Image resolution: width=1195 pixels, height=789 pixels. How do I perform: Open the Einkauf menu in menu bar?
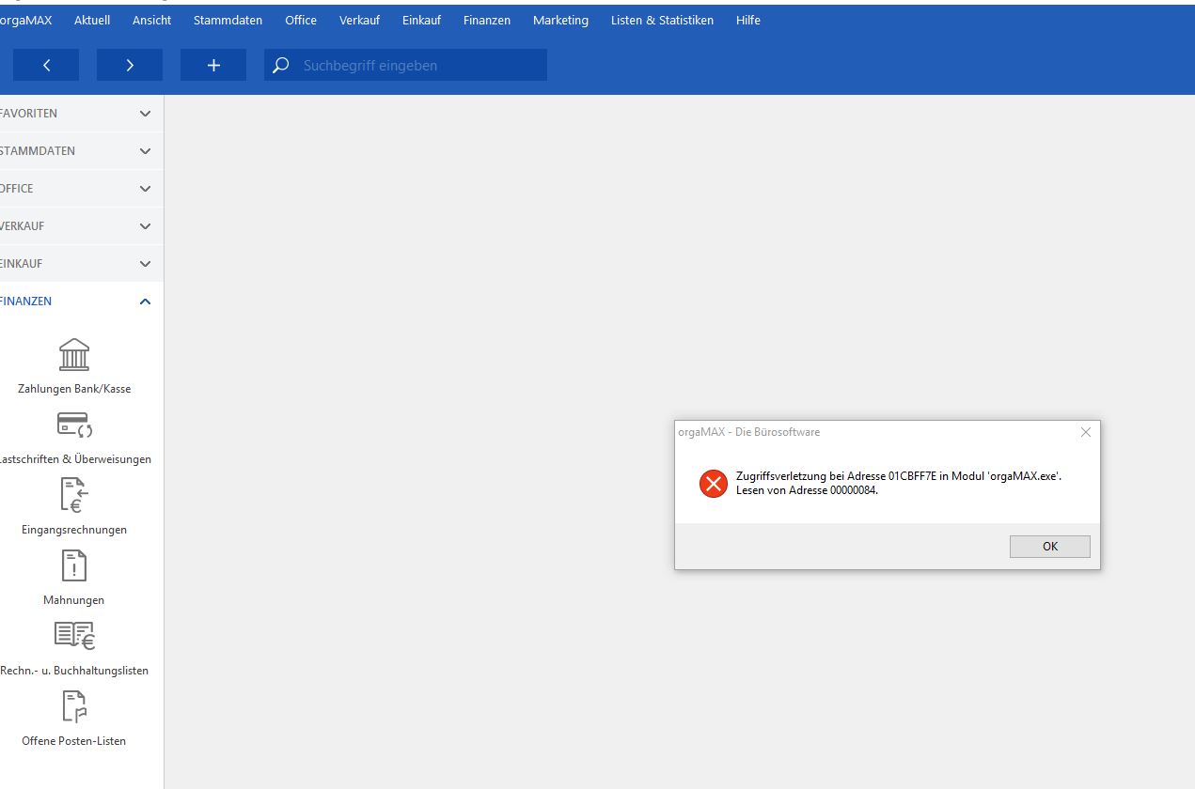point(421,20)
